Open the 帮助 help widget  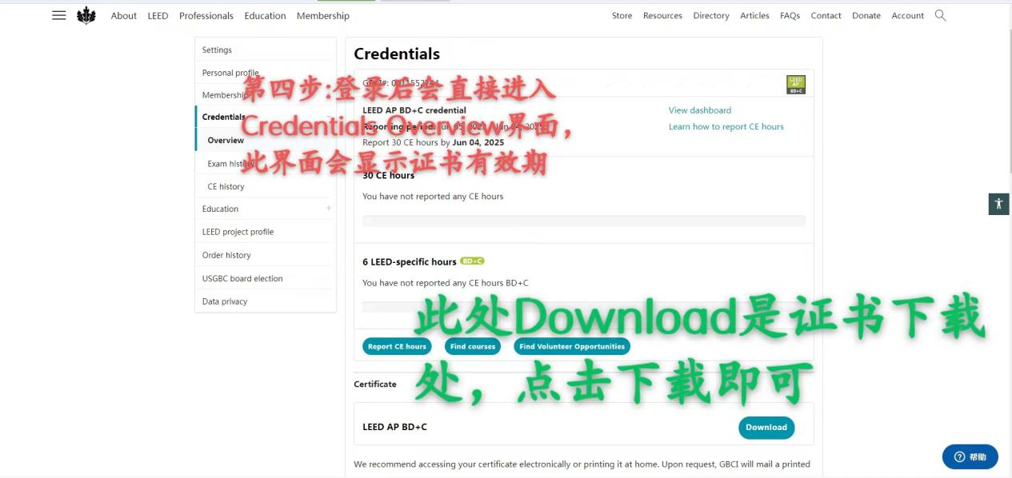pyautogui.click(x=970, y=456)
